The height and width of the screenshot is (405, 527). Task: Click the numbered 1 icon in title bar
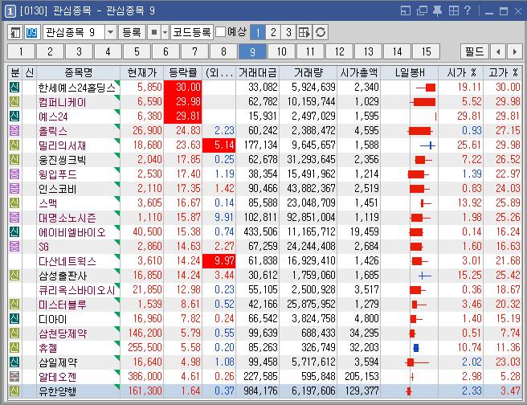(10, 11)
